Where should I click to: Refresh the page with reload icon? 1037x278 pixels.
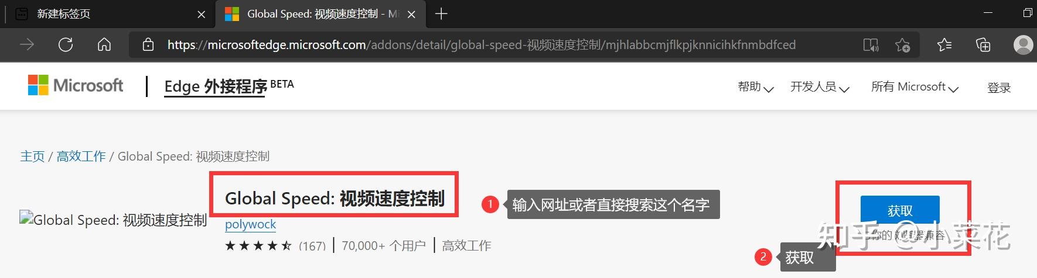coord(66,45)
